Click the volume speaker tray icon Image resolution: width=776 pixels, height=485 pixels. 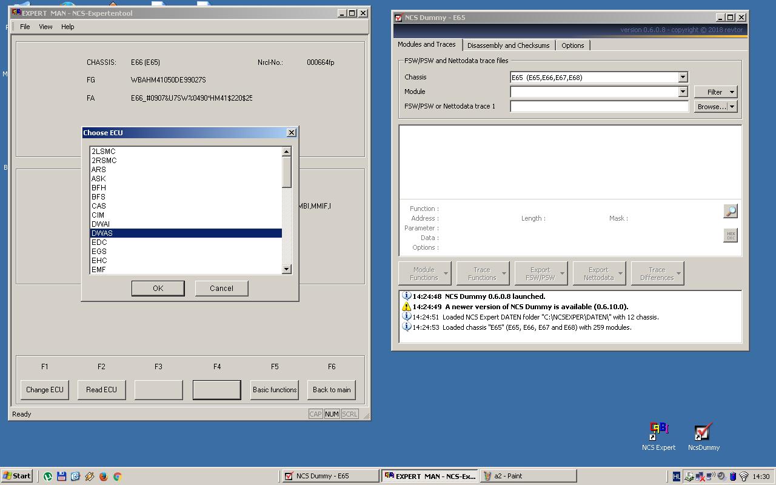(721, 476)
